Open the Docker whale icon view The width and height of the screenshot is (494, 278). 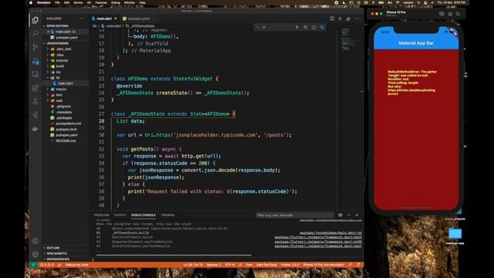coord(36,129)
